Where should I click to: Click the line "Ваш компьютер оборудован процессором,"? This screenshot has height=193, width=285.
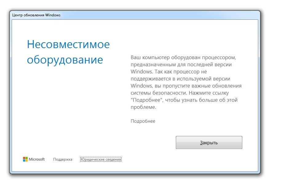[x=184, y=58]
